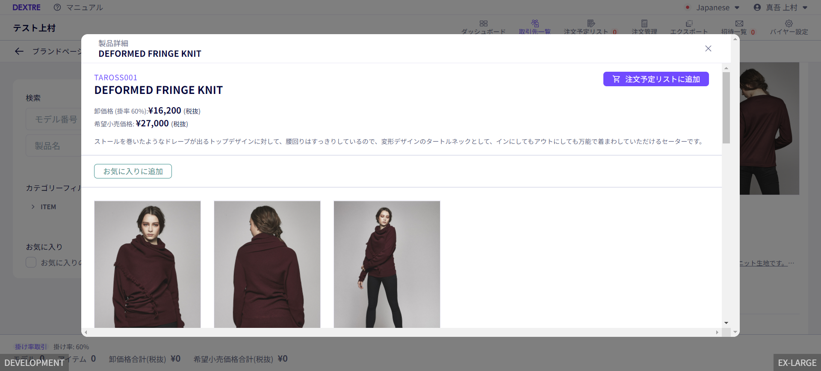The width and height of the screenshot is (821, 371).
Task: Click the user account avatar icon
Action: (757, 7)
